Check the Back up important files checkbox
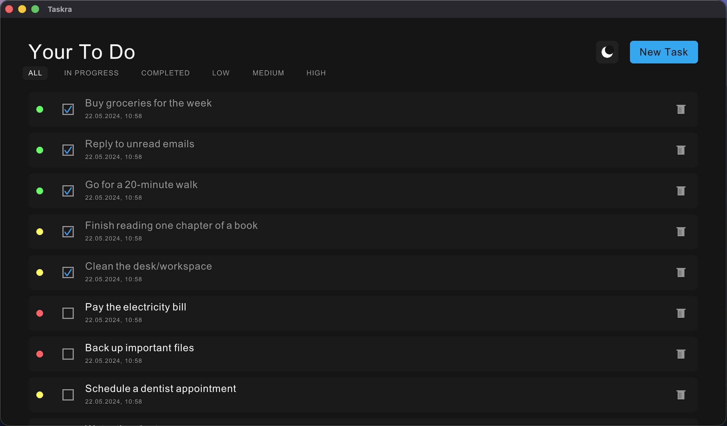Viewport: 727px width, 426px height. point(68,354)
